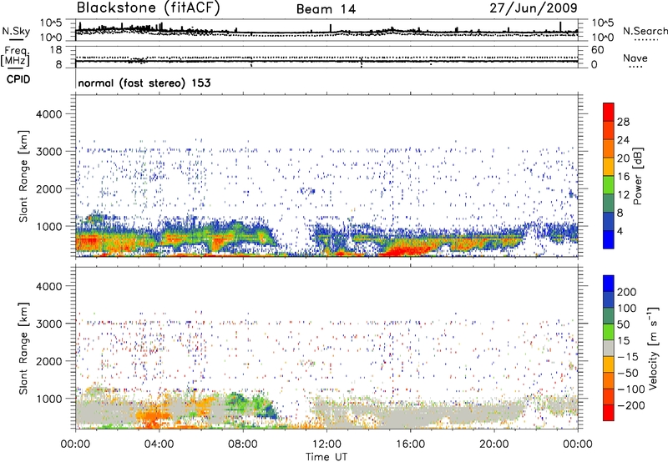This screenshot has height=462, width=668.
Task: Click the 'CPID' label
Action: point(18,79)
